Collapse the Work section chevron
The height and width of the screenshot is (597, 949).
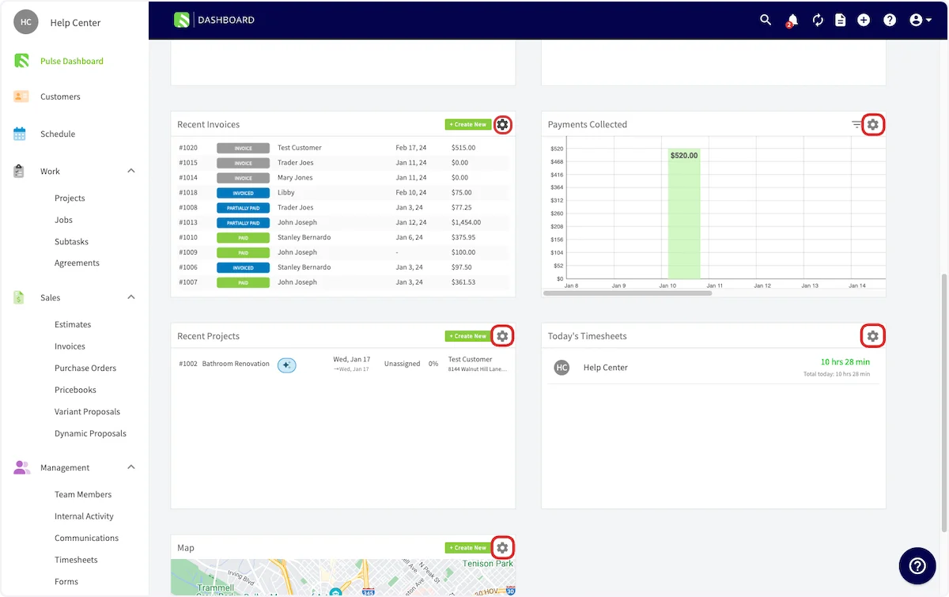point(131,171)
